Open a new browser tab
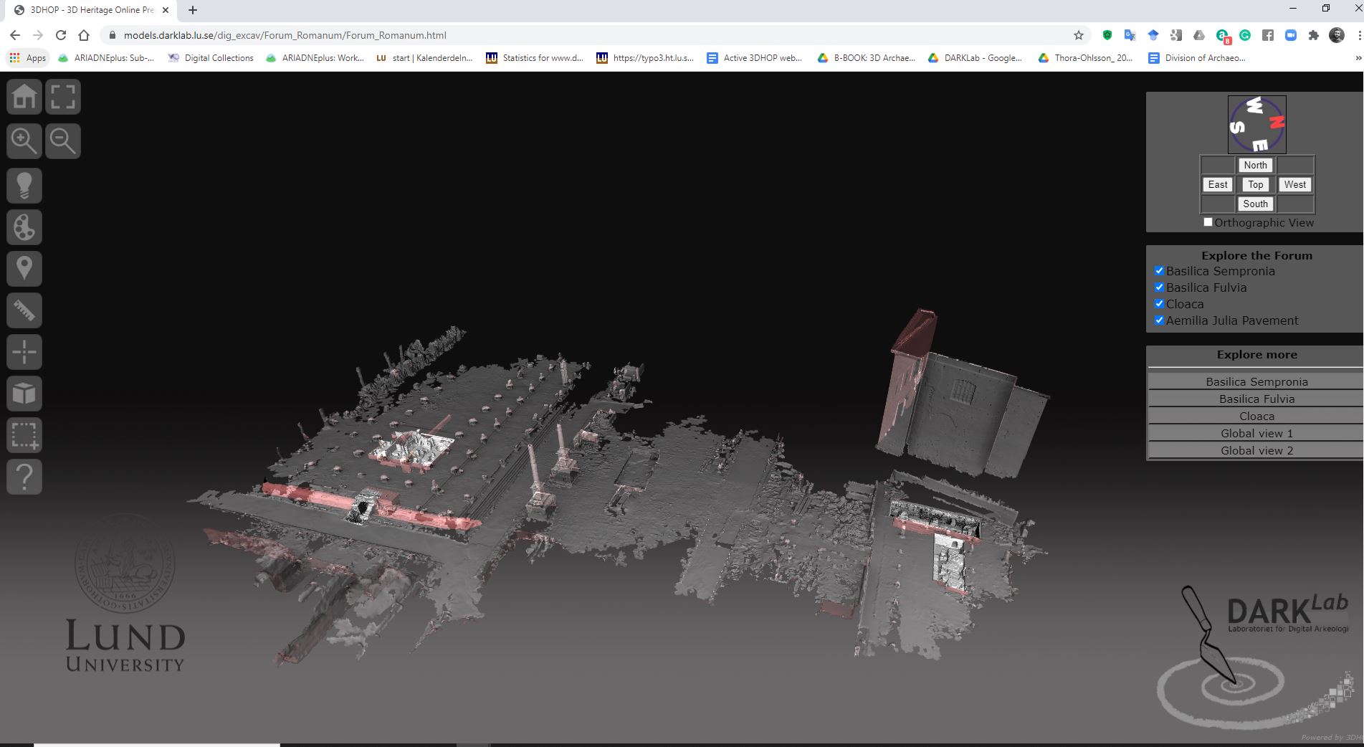This screenshot has height=747, width=1364. (193, 10)
